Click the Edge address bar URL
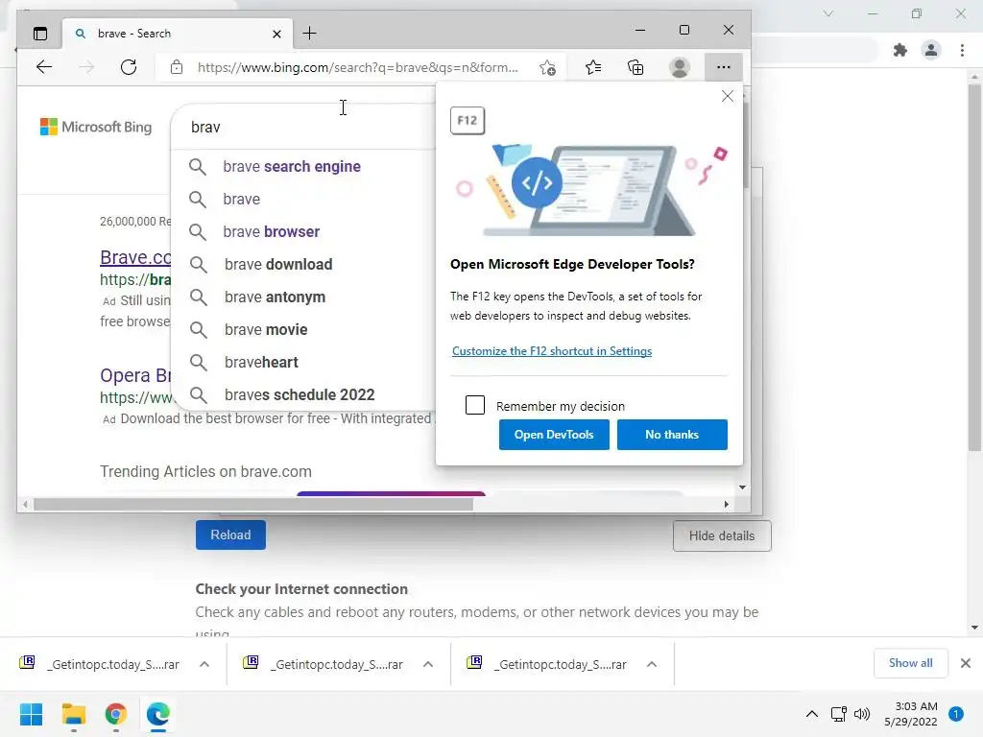Image resolution: width=983 pixels, height=737 pixels. coord(357,67)
